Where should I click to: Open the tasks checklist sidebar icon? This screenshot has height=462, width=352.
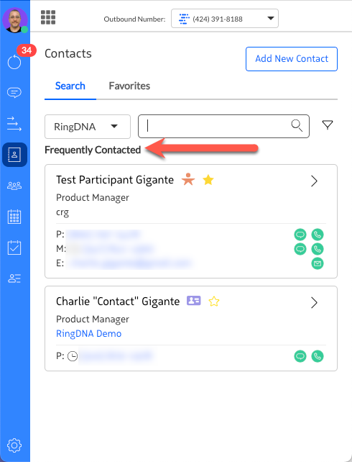tap(14, 248)
